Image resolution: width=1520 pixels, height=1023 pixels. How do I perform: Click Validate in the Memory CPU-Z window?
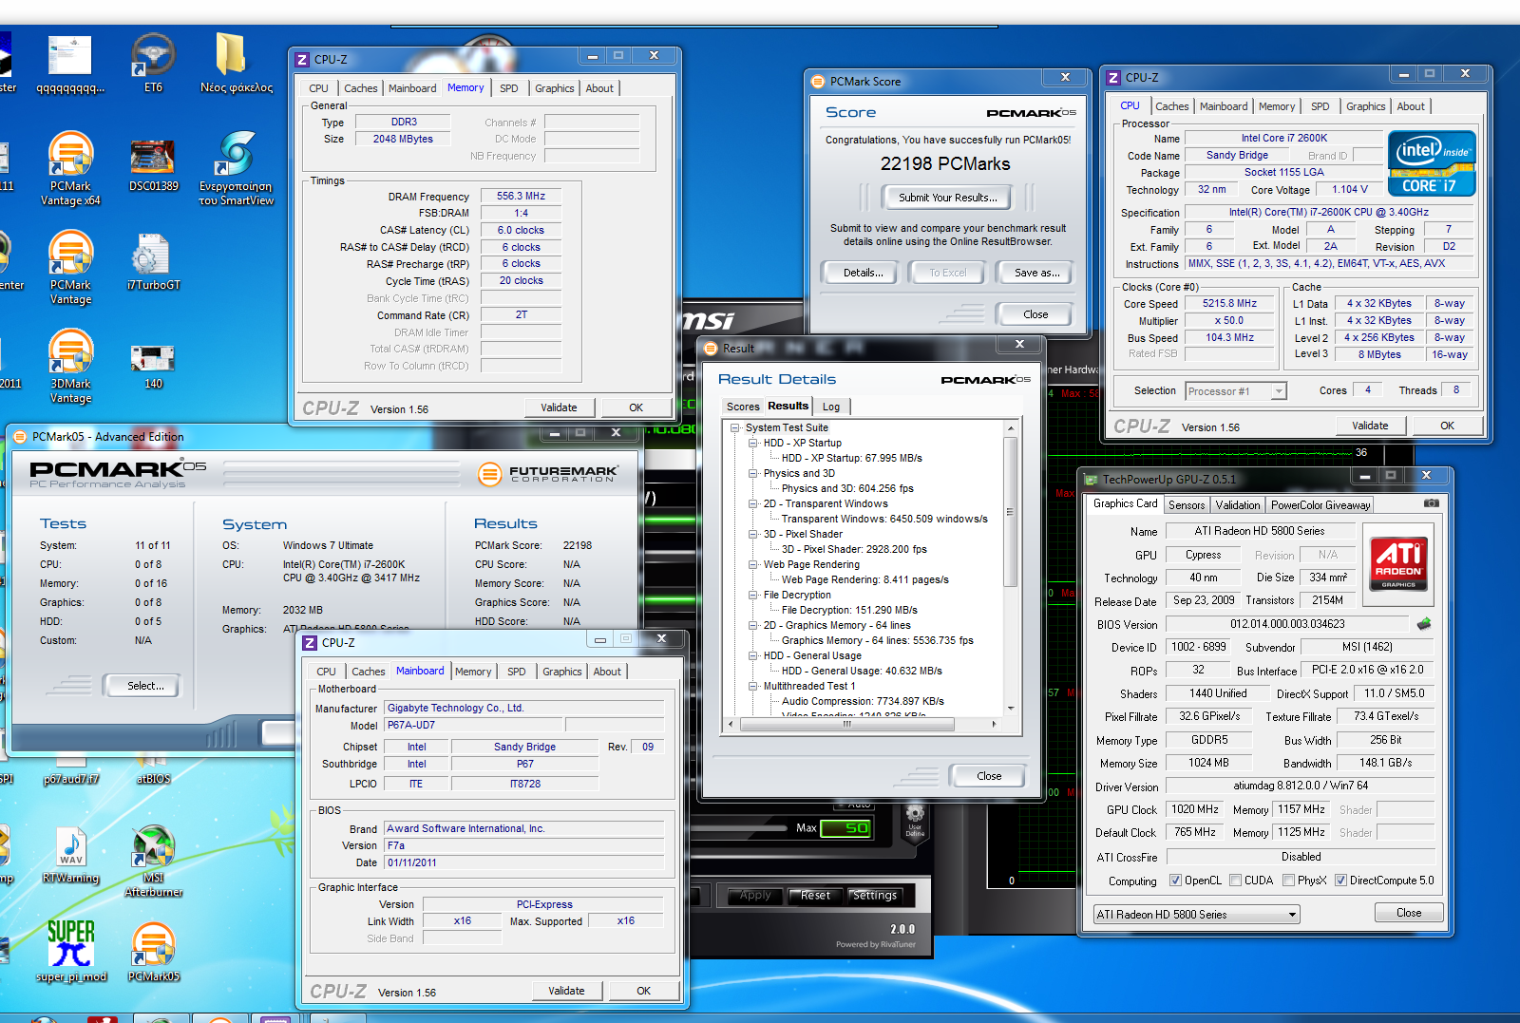tap(559, 407)
